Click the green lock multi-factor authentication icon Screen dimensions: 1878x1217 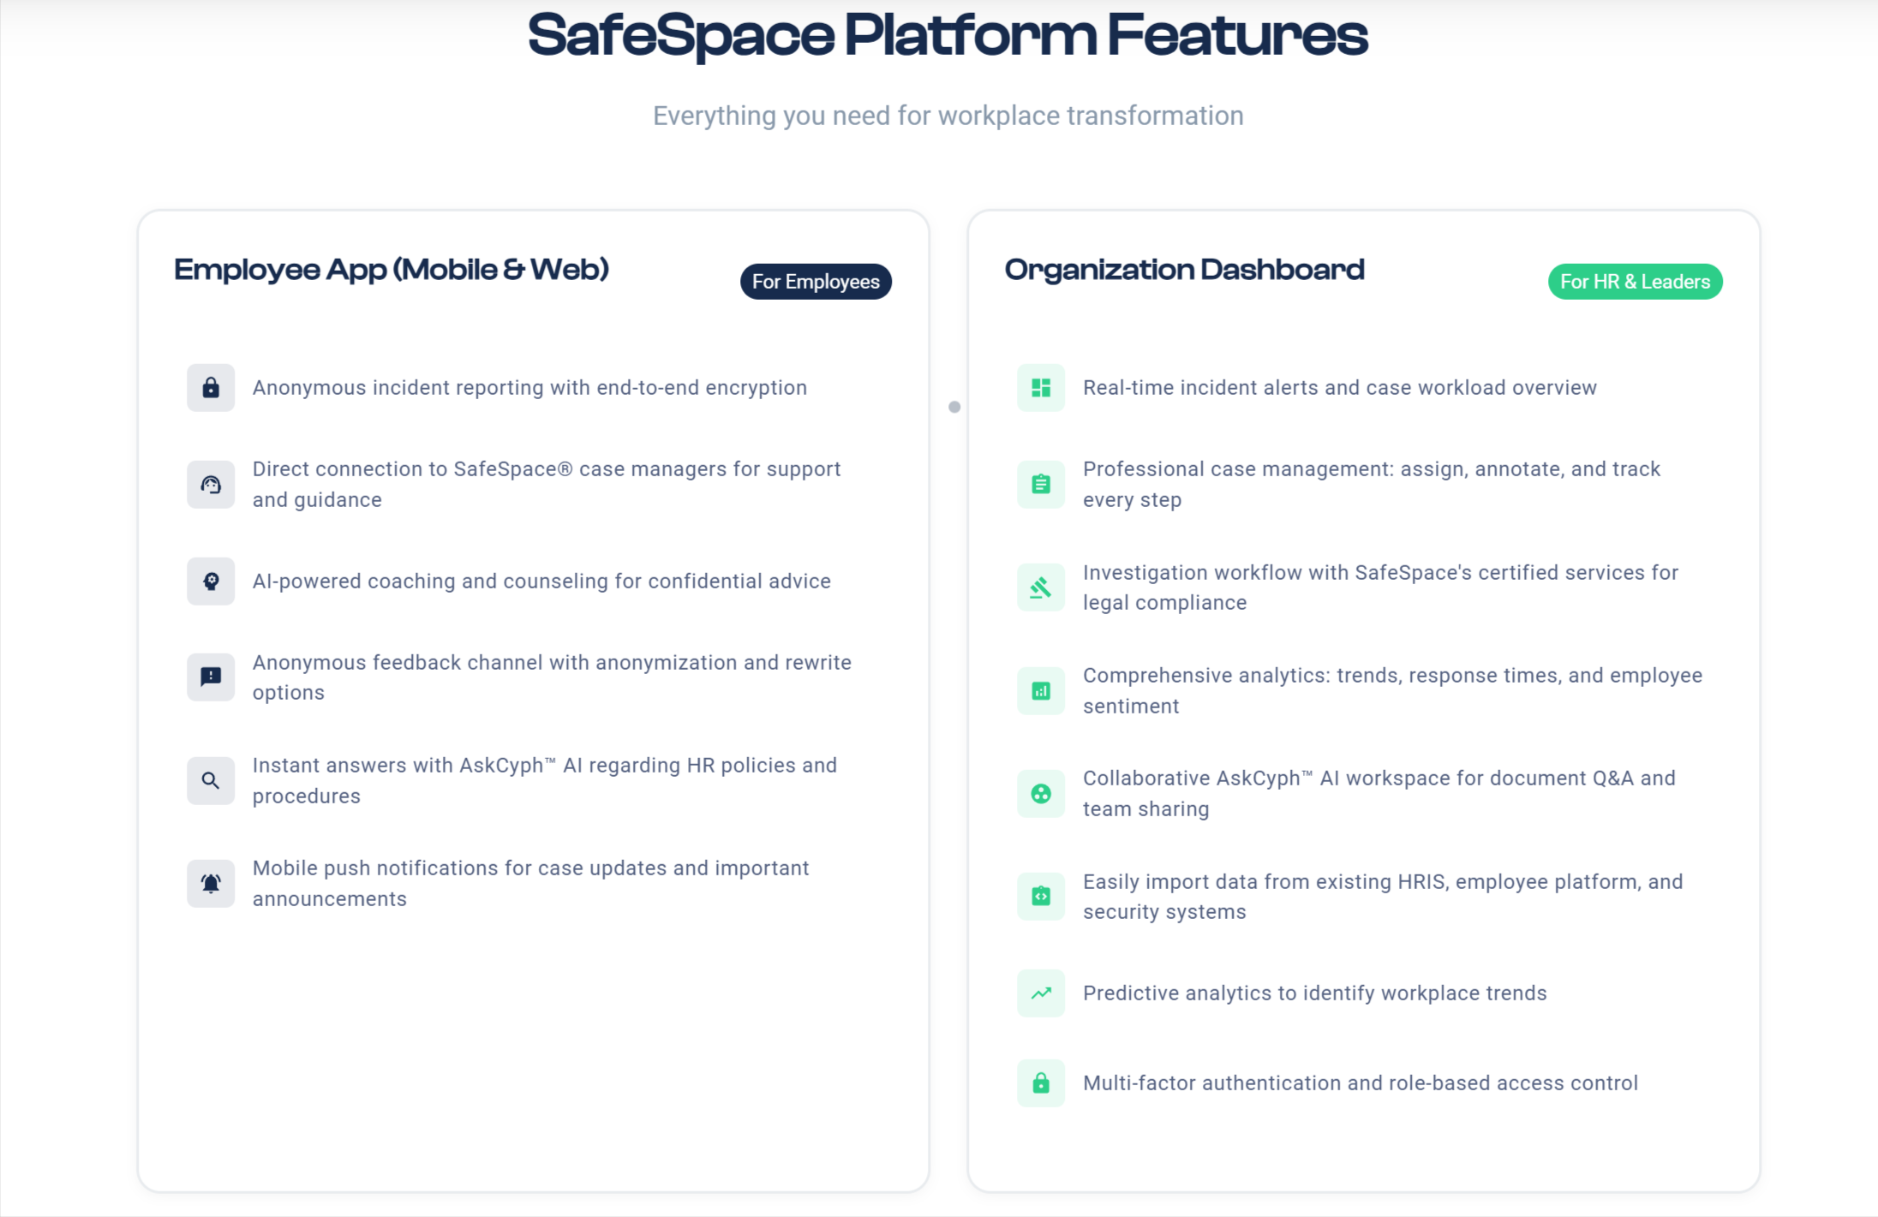[1041, 1083]
